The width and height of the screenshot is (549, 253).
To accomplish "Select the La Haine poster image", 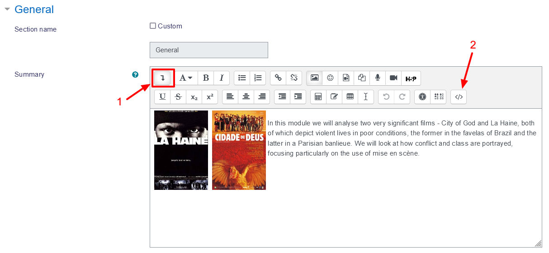I will 181,150.
